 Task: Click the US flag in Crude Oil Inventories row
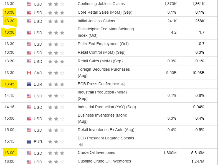29,153
